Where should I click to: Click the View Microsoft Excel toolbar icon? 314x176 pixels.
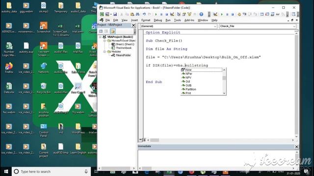102,14
